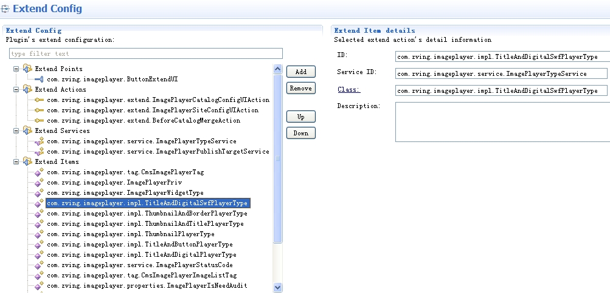The image size is (610, 295).
Task: Collapse the Extend Items tree node
Action: 16,162
